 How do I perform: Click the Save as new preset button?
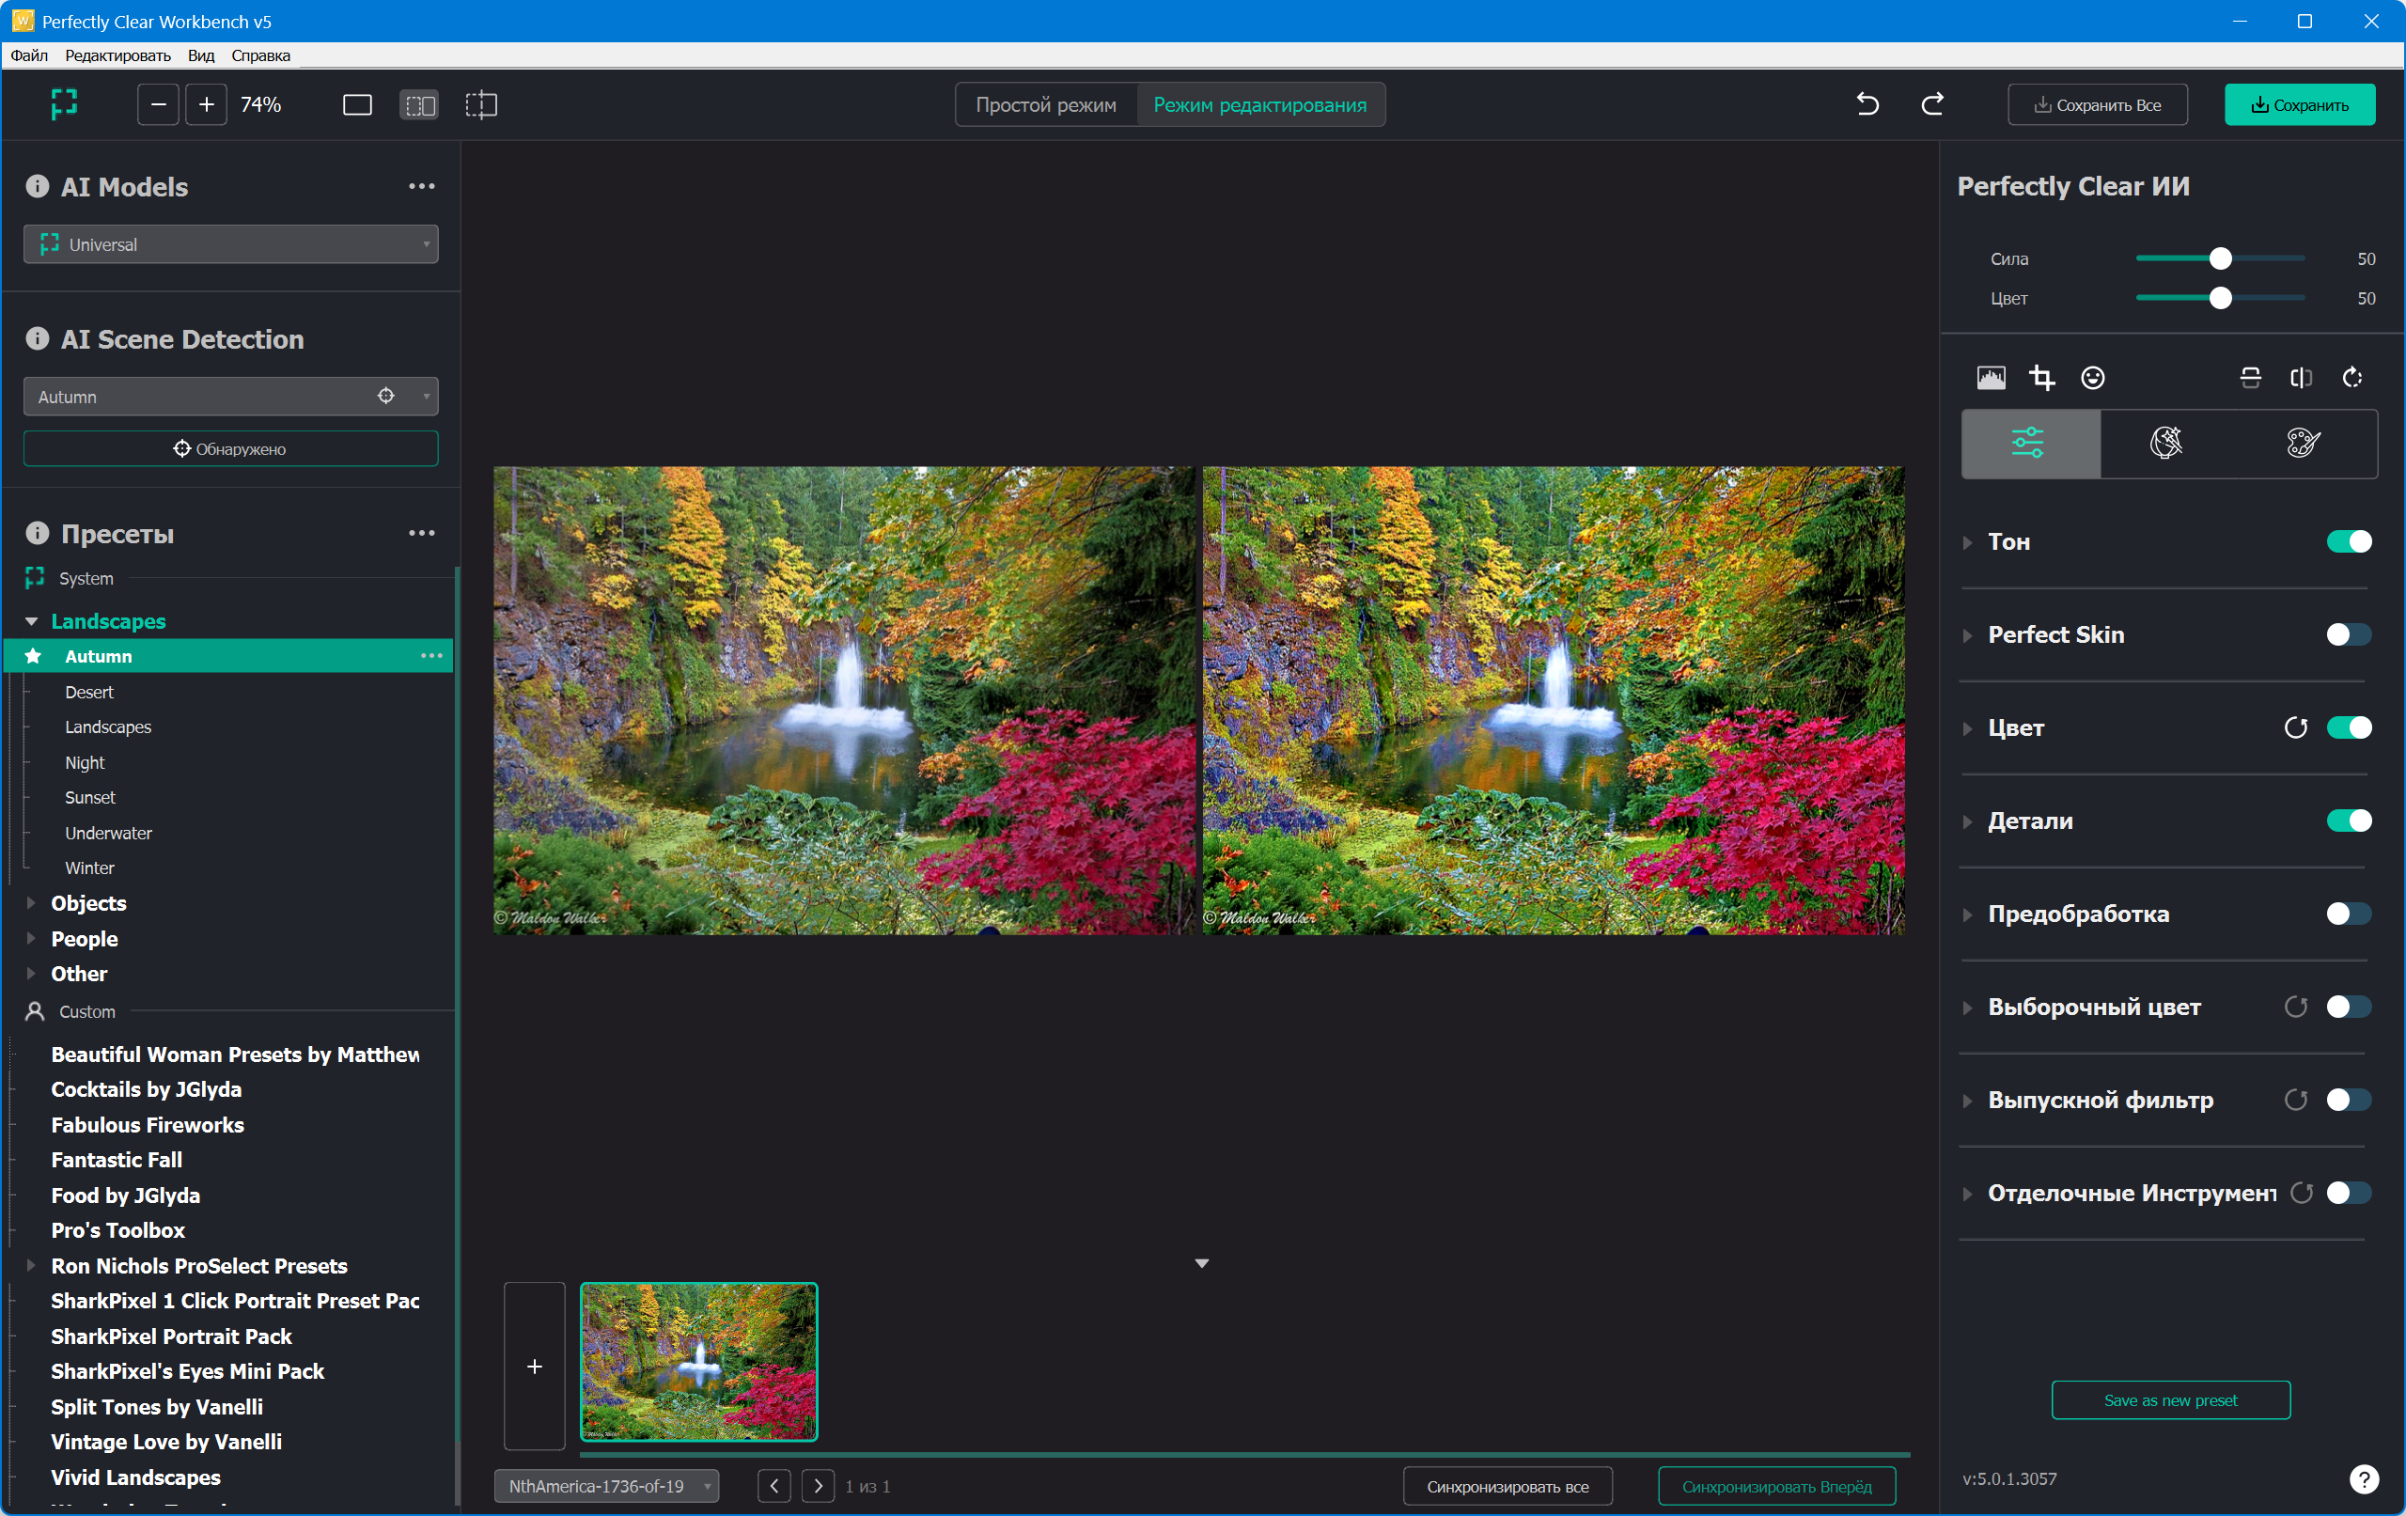pyautogui.click(x=2170, y=1400)
